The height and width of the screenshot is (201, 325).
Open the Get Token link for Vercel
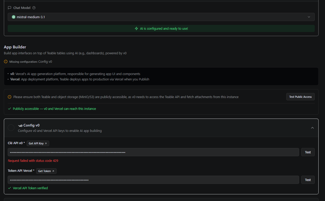point(46,171)
